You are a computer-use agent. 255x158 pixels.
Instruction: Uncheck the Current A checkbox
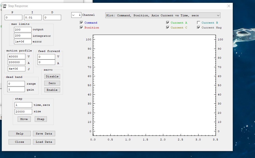pos(168,23)
